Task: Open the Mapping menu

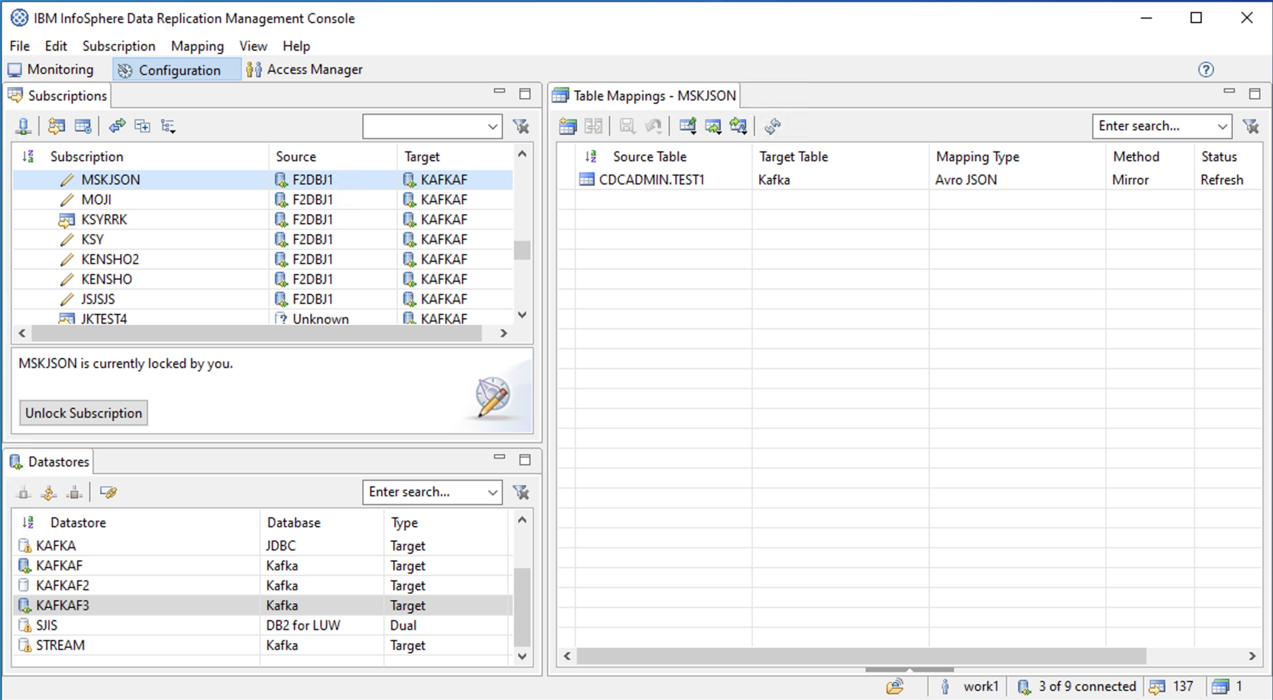Action: pos(197,46)
